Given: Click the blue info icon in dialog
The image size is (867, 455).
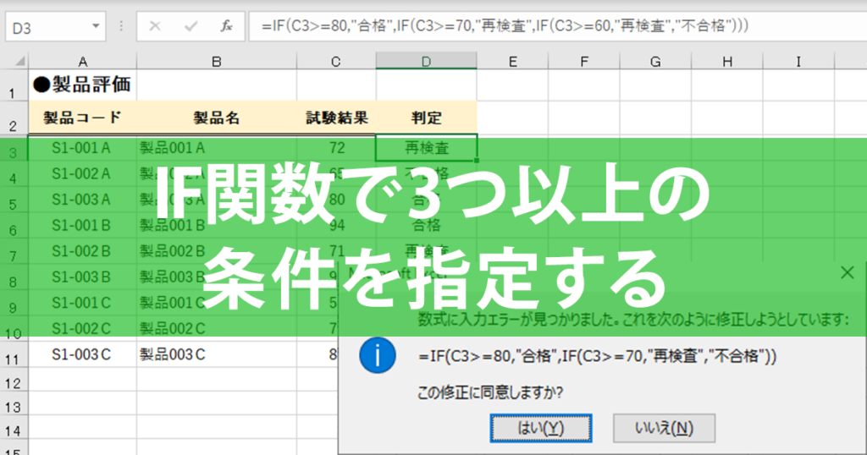Looking at the screenshot, I should 377,355.
